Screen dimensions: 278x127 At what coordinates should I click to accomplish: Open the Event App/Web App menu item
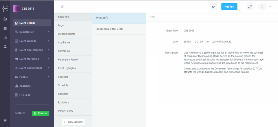click(32, 50)
